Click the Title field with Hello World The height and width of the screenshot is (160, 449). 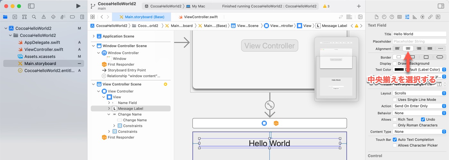tap(419, 34)
